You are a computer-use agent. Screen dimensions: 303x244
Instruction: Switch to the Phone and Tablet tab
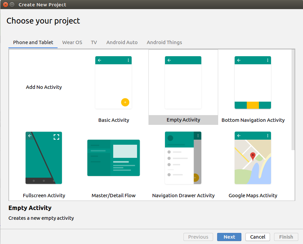(33, 42)
